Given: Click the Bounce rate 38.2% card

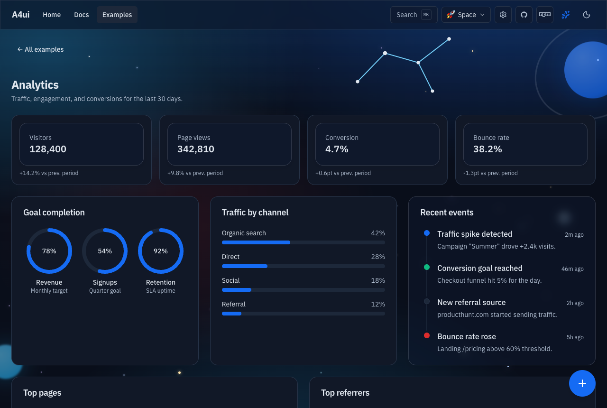Looking at the screenshot, I should [525, 150].
